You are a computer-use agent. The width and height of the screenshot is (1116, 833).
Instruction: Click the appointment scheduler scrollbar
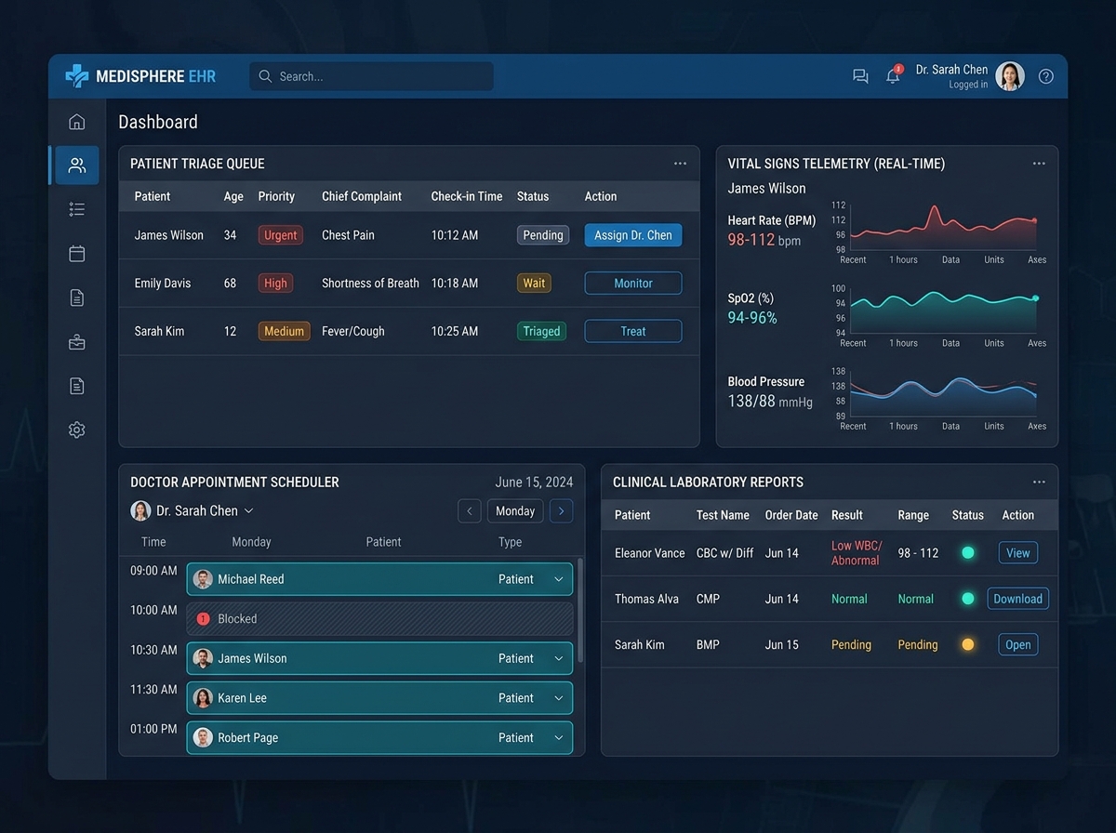580,609
